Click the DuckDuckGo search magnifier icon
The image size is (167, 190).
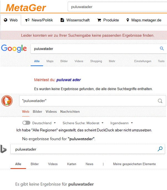160,101
